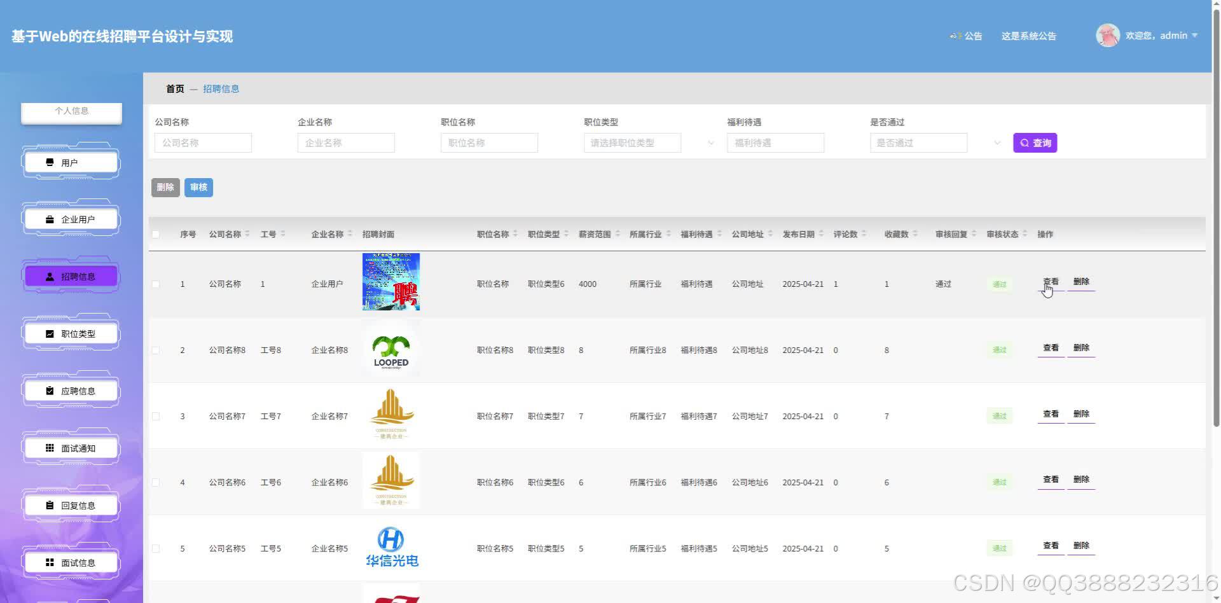The height and width of the screenshot is (603, 1221).
Task: Go to 职位类型 sidebar menu item
Action: (71, 334)
